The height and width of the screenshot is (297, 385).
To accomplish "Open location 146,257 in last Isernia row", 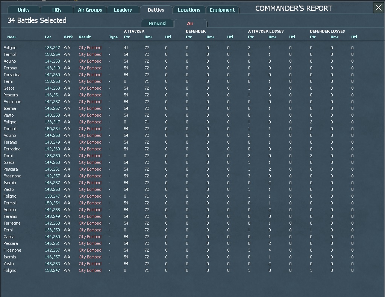I will click(52, 257).
